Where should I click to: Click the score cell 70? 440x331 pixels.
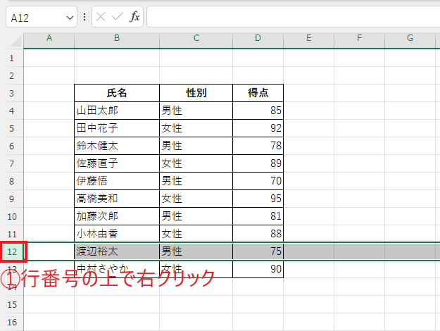[x=258, y=181]
